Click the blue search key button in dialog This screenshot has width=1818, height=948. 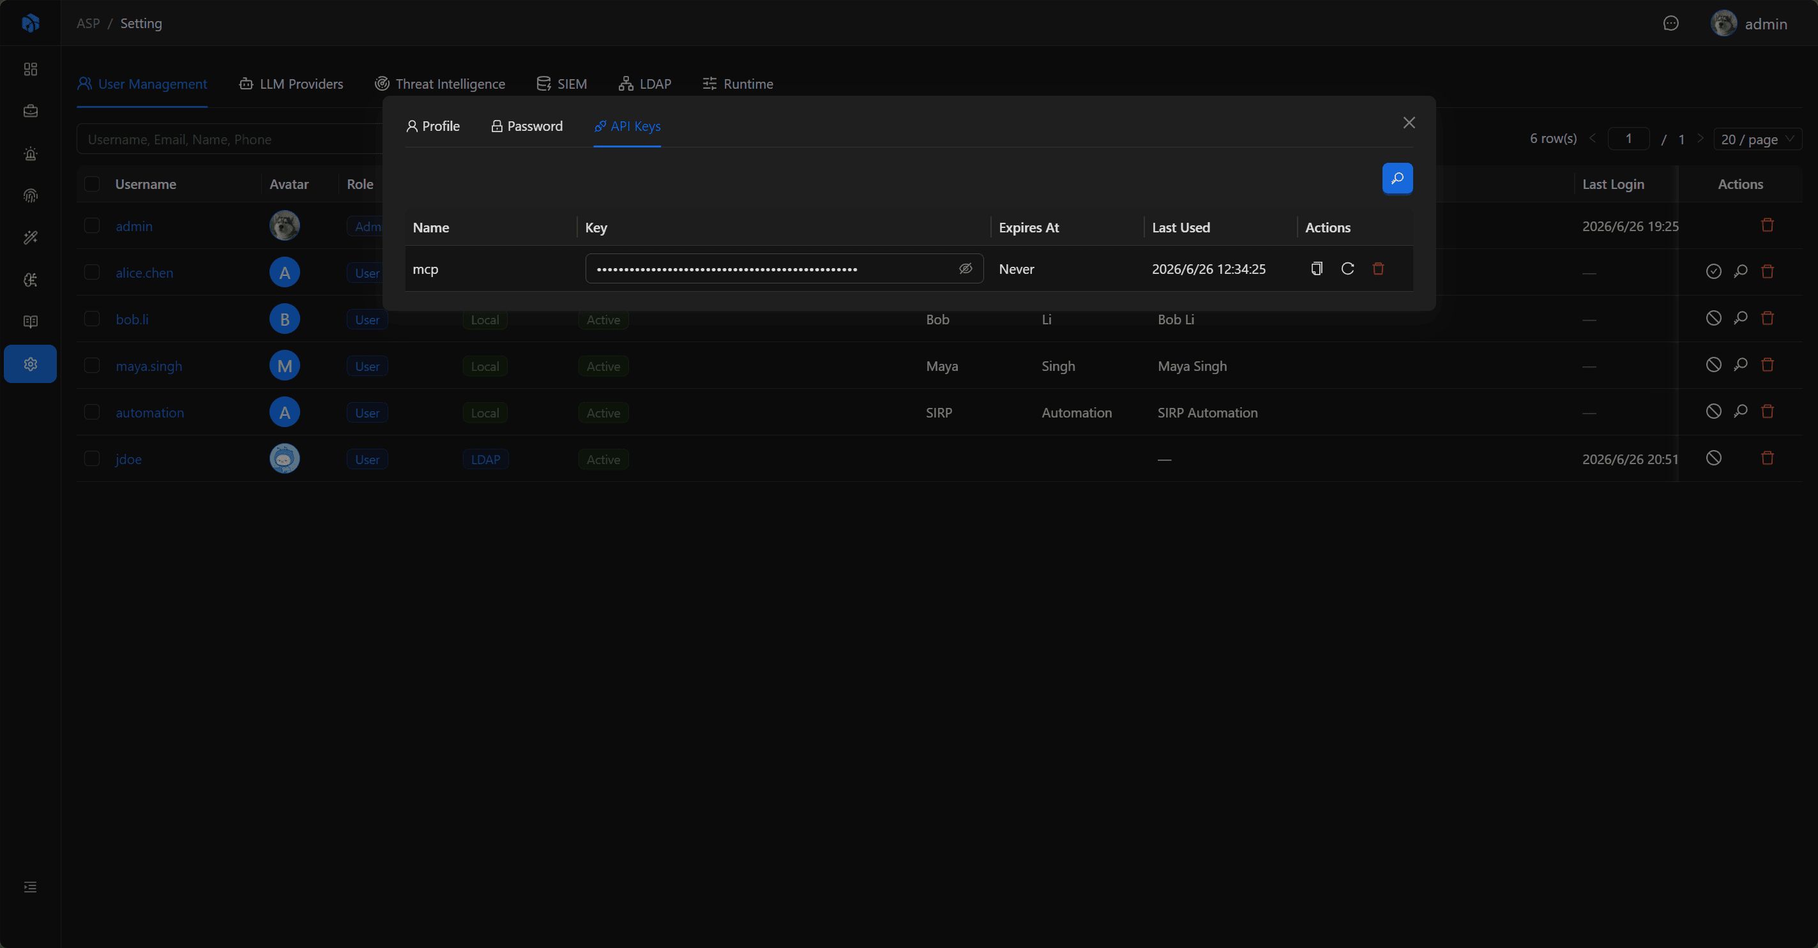1397,179
